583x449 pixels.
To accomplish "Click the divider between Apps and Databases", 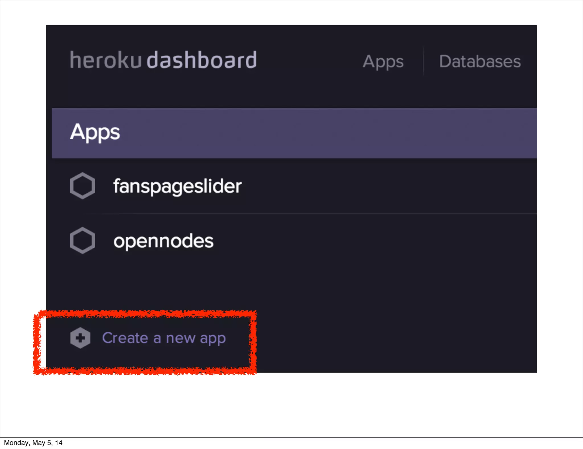I will click(x=424, y=62).
